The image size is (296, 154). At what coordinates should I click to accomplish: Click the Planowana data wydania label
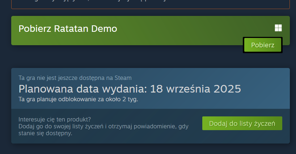[x=83, y=89]
